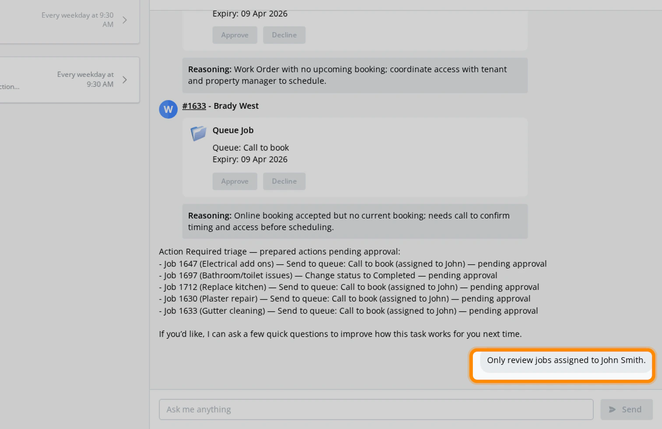Image resolution: width=662 pixels, height=429 pixels.
Task: Click the paper plane icon inside Send button
Action: tap(613, 409)
